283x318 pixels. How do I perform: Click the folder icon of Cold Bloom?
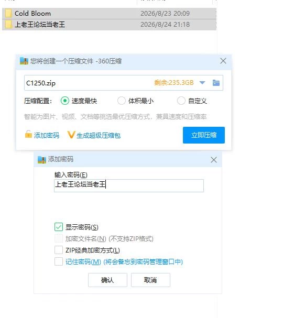point(8,14)
